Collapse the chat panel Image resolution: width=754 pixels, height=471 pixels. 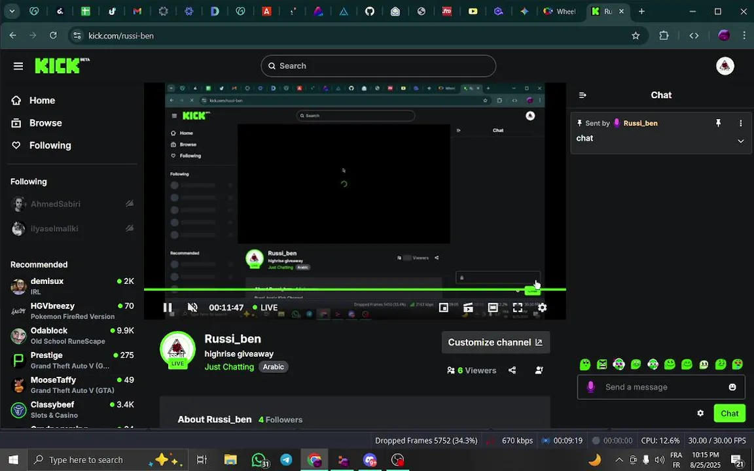click(x=583, y=95)
